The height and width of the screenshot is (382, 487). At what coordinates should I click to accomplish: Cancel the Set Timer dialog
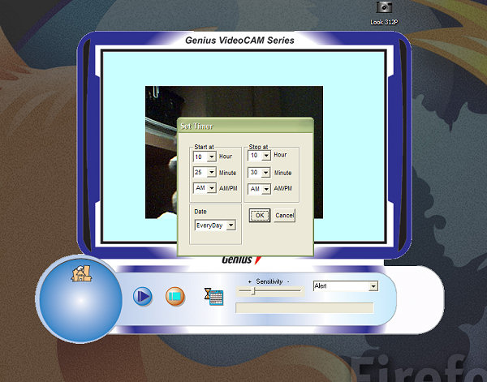pyautogui.click(x=284, y=216)
